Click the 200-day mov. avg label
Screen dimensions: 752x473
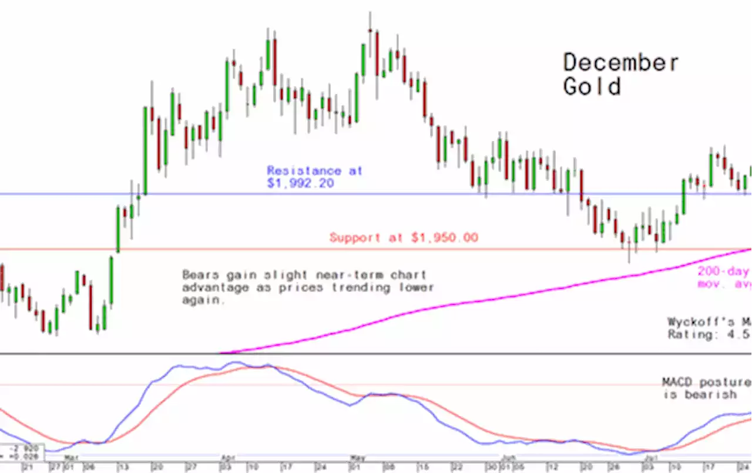tap(724, 277)
